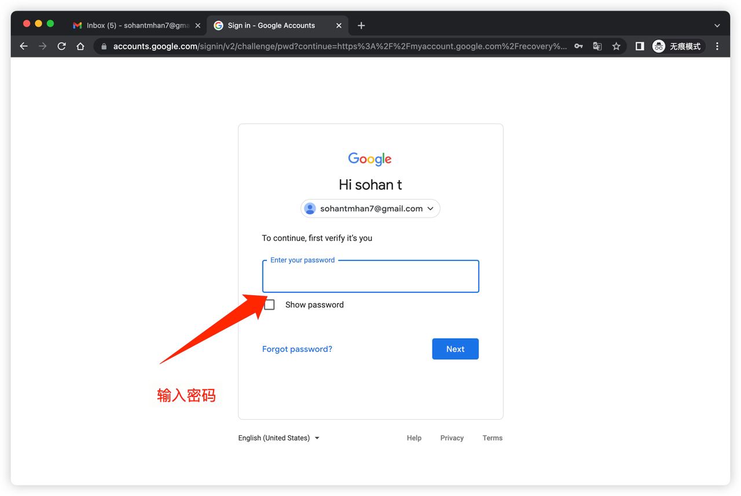Bookmark this page with the star

(616, 46)
